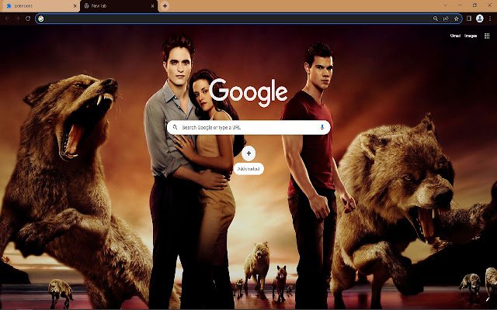Close the New Tab tab

[153, 6]
